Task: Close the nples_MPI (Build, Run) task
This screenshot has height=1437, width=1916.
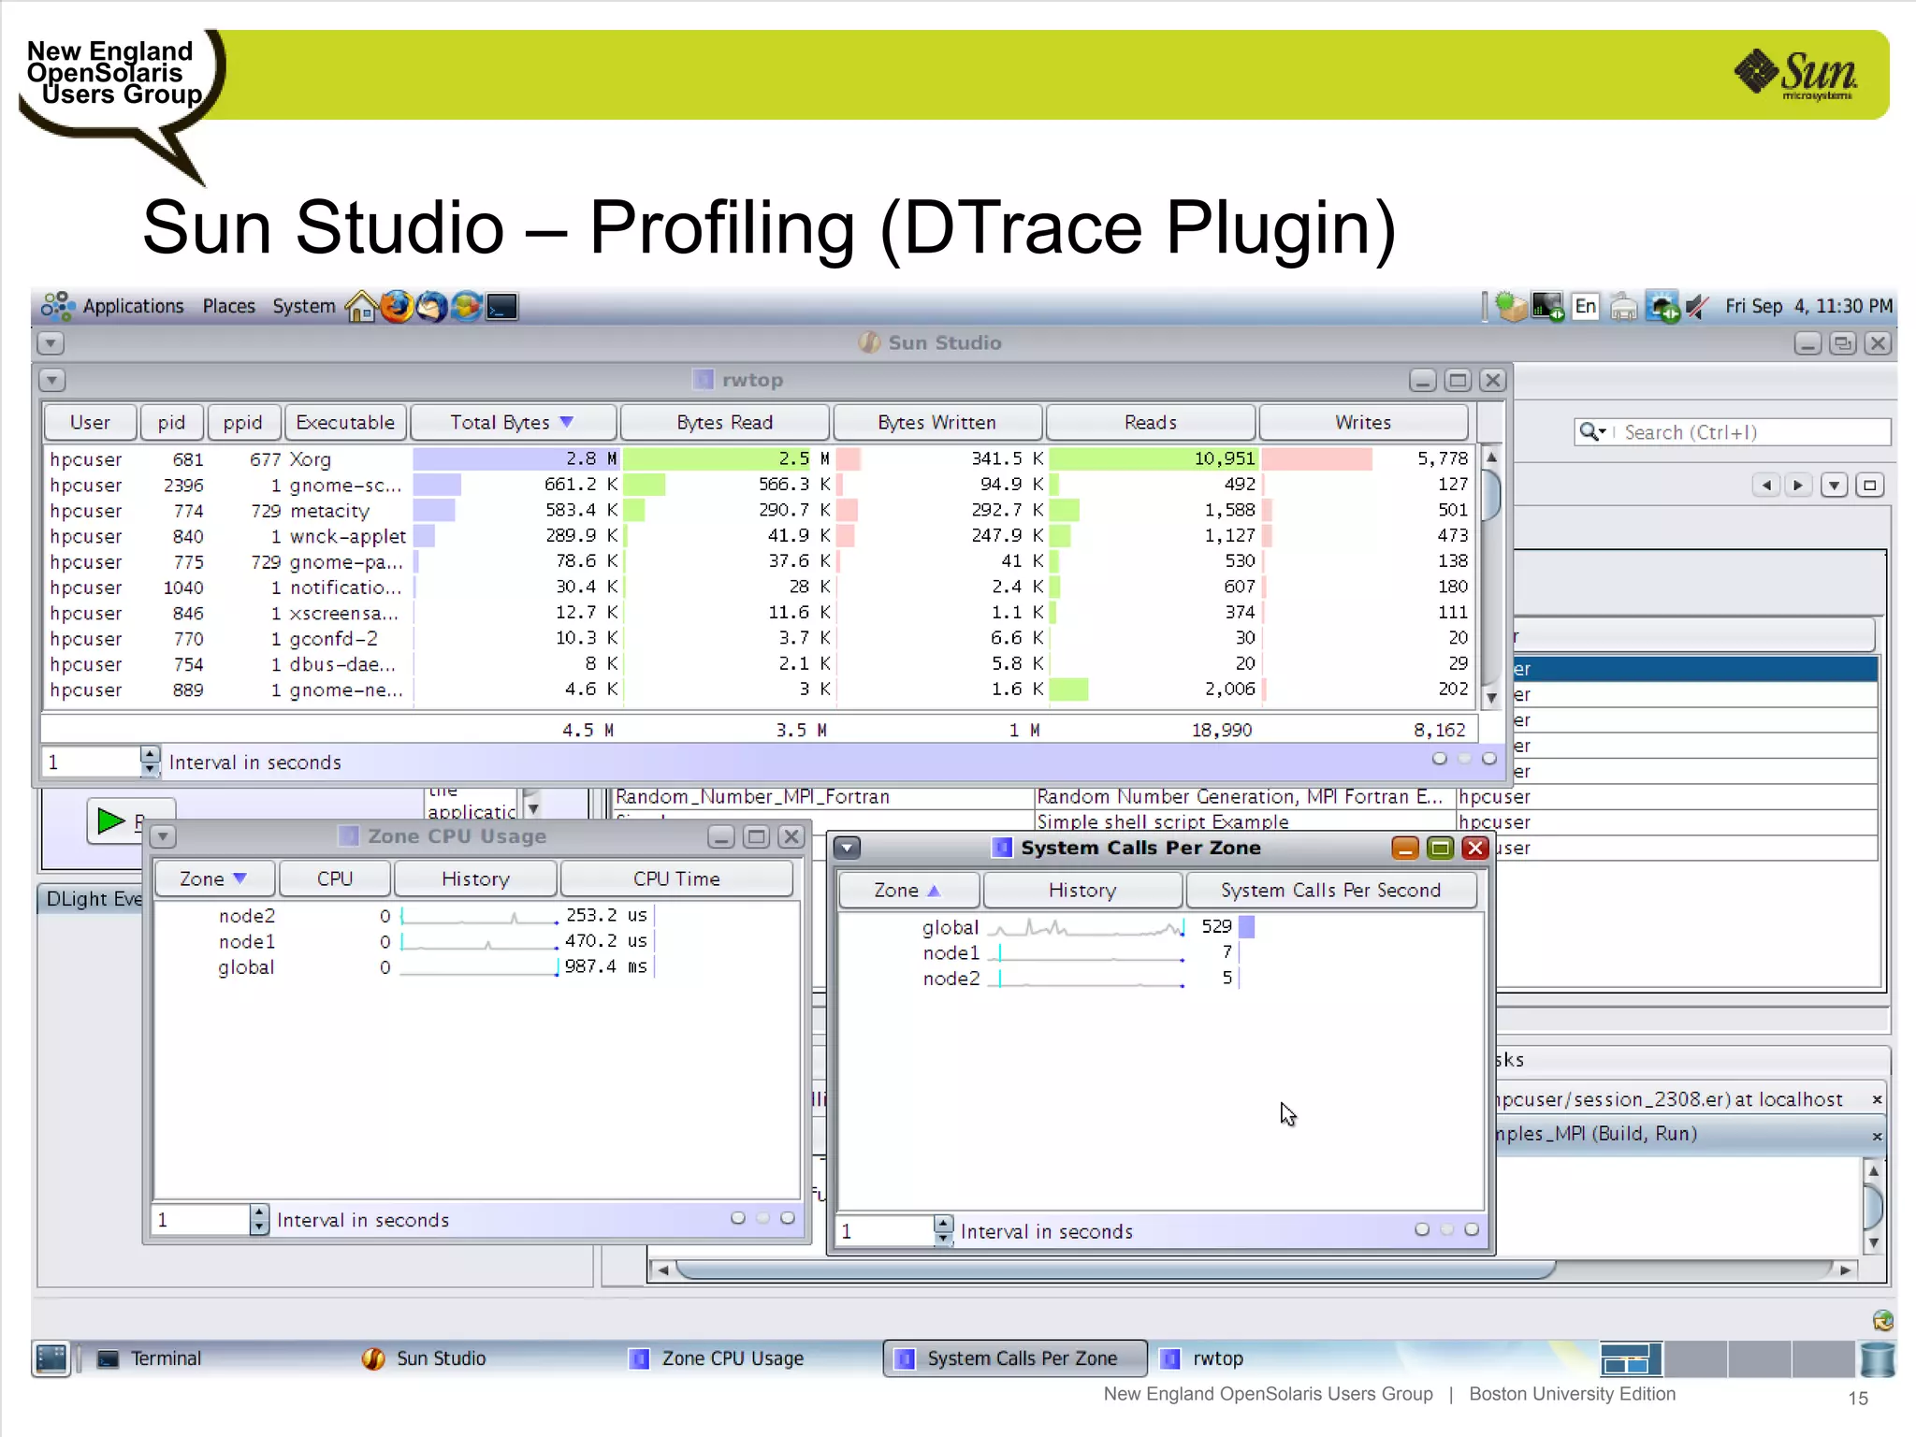Action: point(1877,1137)
